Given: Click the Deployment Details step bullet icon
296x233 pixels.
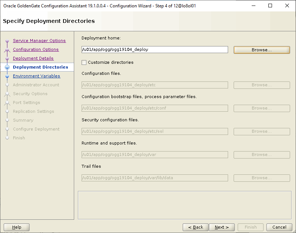Looking at the screenshot, I should point(7,59).
